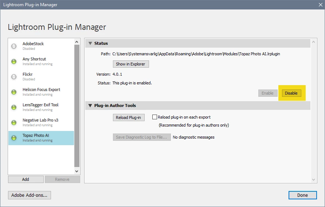The width and height of the screenshot is (325, 207).
Task: Disable the Topaz Photo AI plug-in
Action: point(291,93)
